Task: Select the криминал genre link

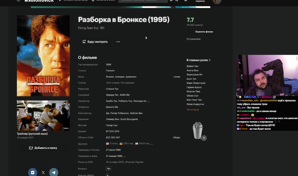Action: (131, 76)
